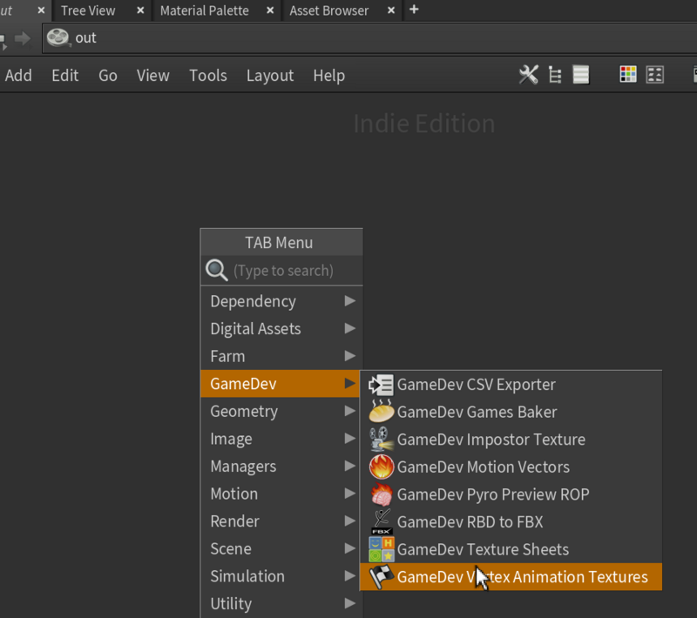Go forward with the navigation arrow

pos(23,38)
